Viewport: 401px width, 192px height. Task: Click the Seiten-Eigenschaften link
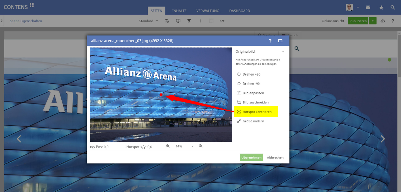(x=26, y=21)
